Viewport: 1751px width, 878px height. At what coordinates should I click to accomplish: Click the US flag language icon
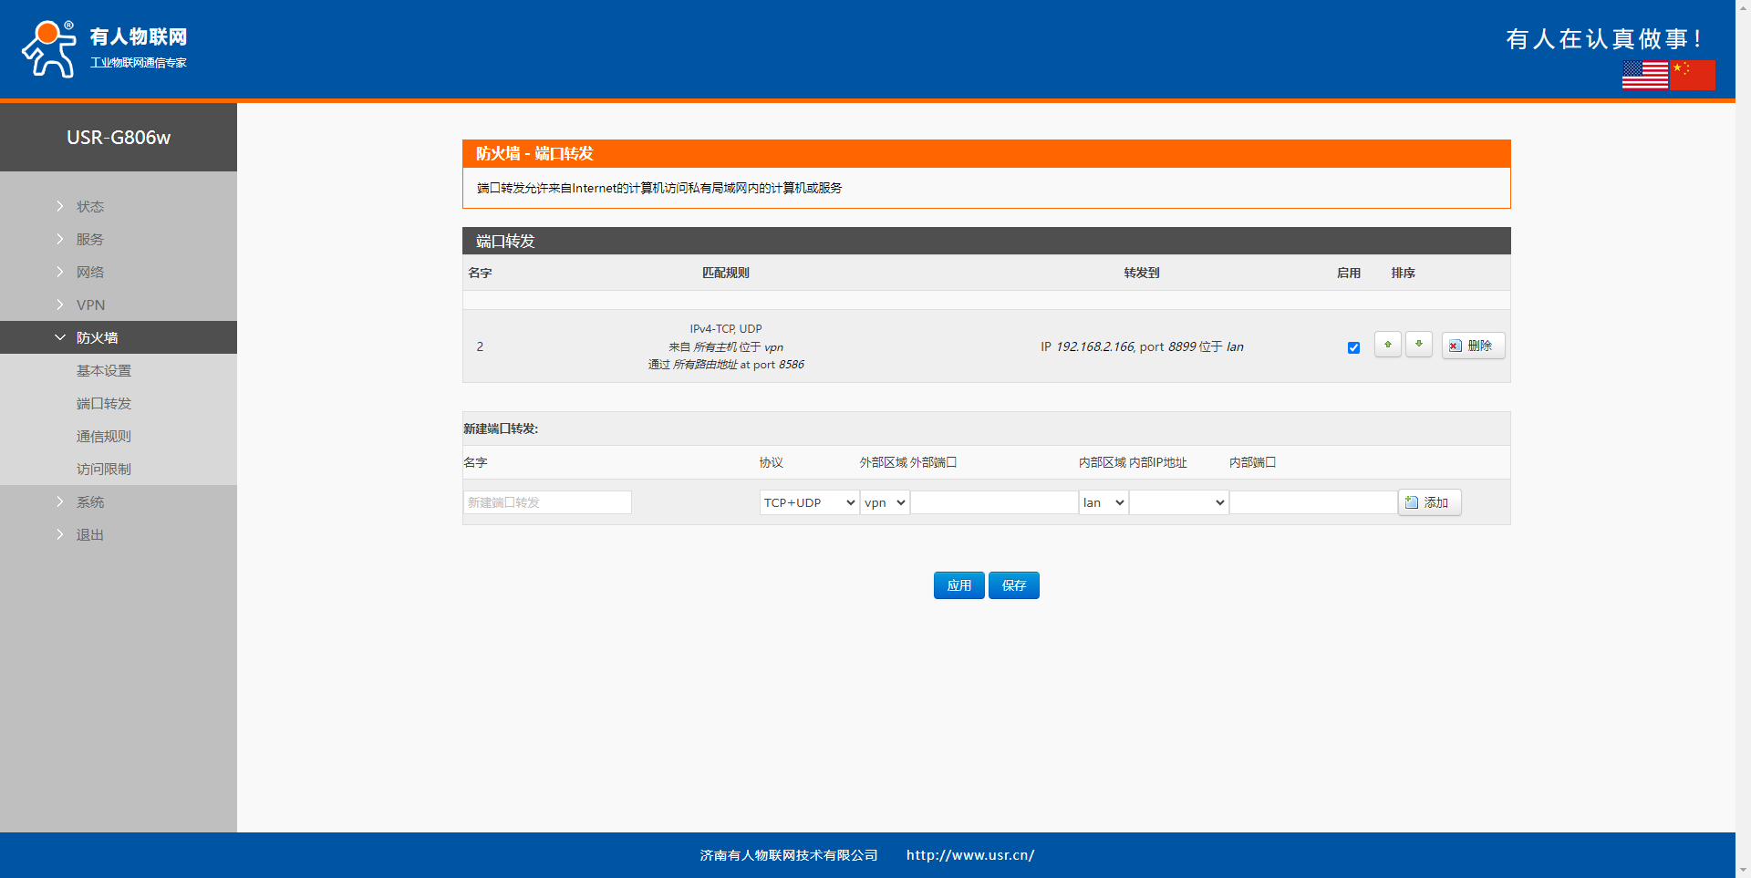click(1644, 75)
